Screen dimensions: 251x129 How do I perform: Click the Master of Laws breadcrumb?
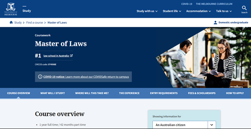point(57,23)
